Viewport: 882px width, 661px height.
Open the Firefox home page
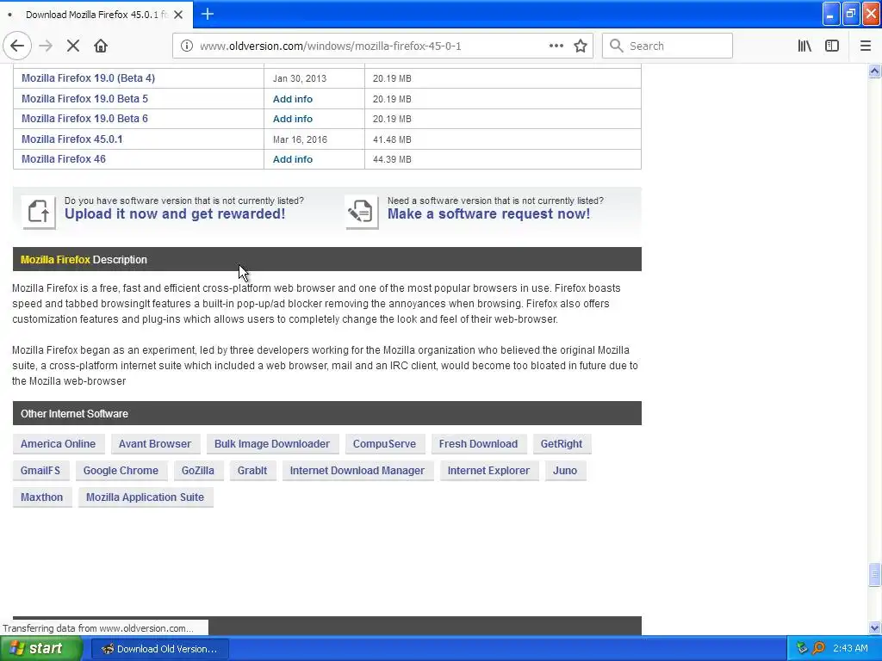pos(101,46)
